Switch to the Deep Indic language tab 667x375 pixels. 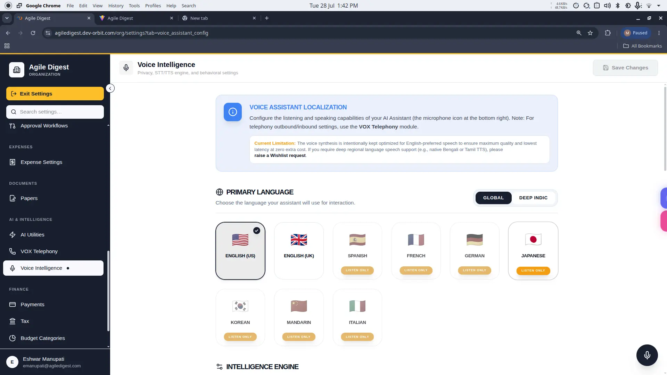pos(533,198)
